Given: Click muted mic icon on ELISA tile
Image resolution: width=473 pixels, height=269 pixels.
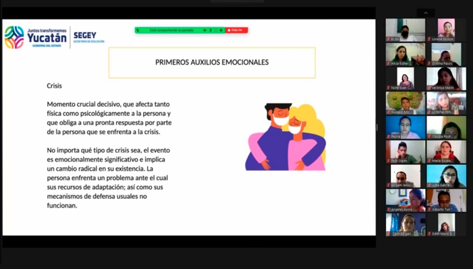Looking at the screenshot, I should point(389,39).
